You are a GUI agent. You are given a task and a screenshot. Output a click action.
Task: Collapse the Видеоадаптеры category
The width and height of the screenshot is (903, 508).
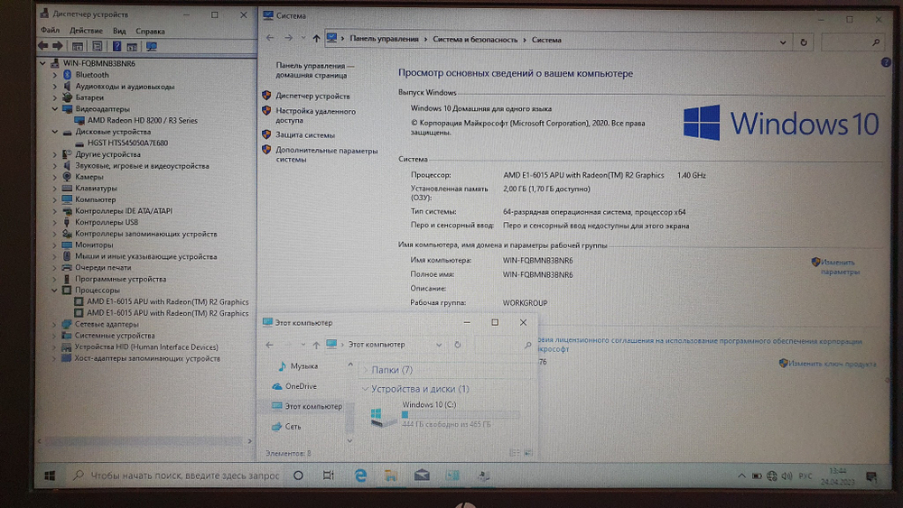click(x=55, y=109)
